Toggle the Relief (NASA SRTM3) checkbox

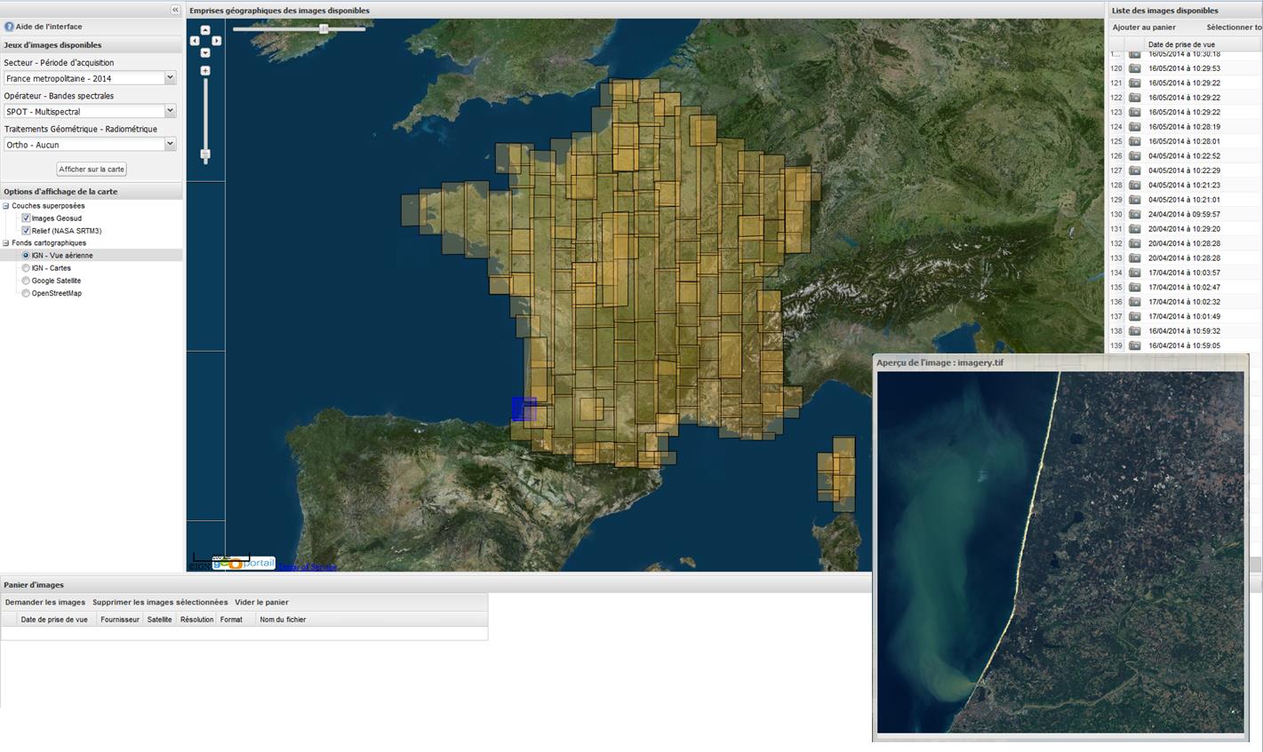(x=26, y=231)
